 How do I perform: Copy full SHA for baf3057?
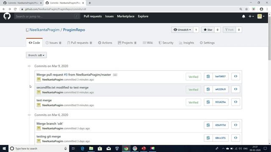208,76
